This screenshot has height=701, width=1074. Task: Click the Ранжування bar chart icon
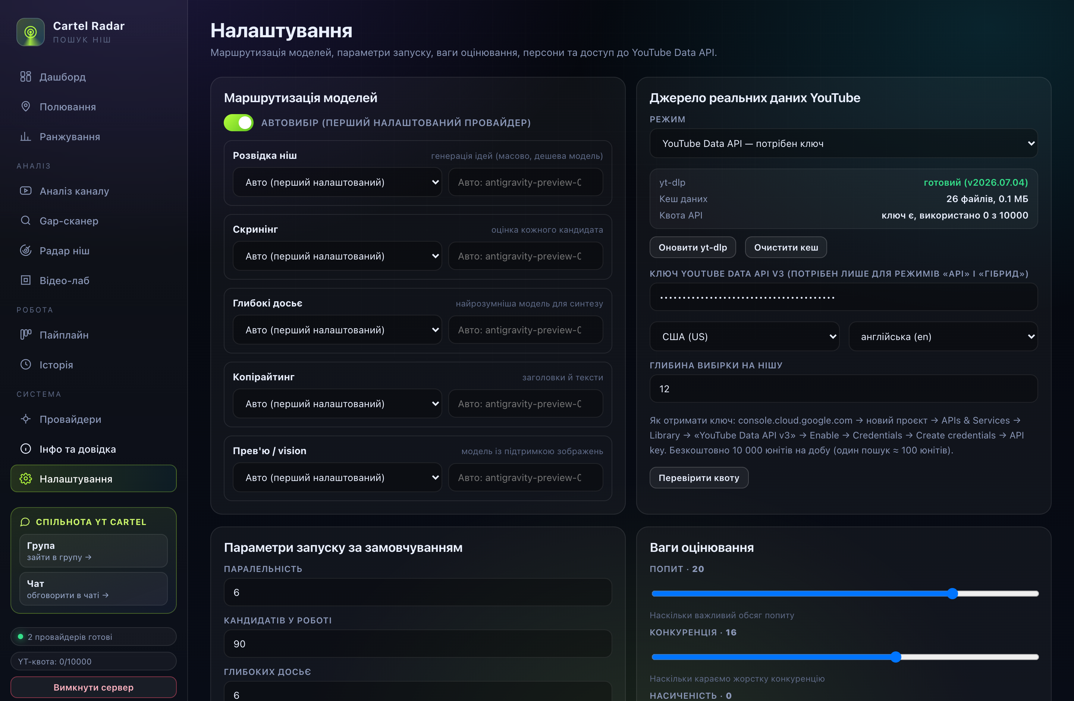26,136
